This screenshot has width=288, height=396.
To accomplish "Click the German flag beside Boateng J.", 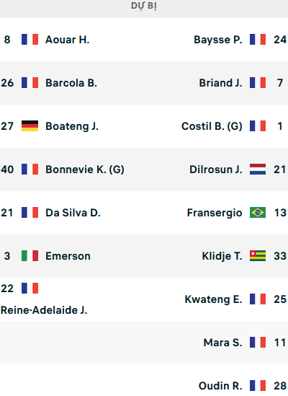I will (30, 126).
